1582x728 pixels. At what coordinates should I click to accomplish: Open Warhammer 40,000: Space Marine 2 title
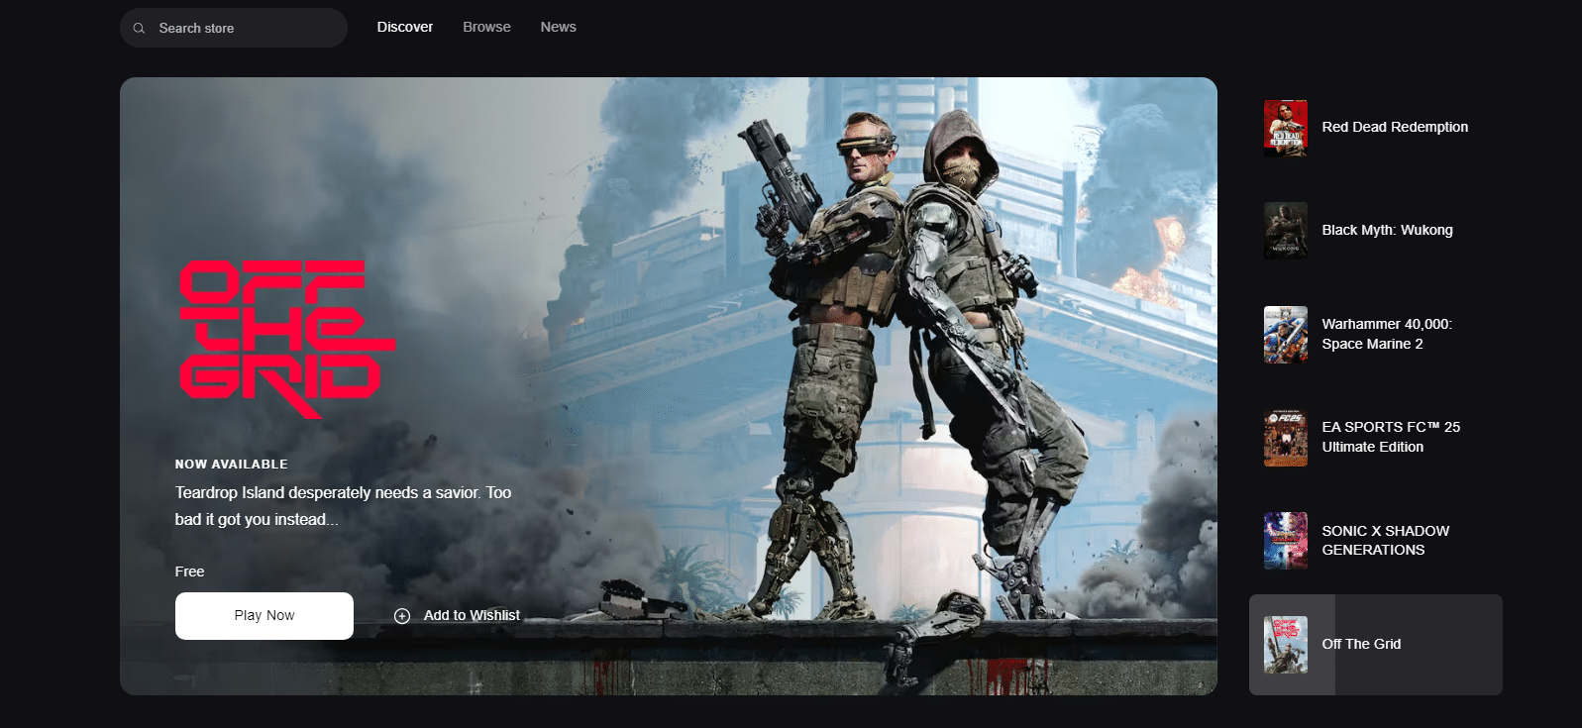coord(1387,334)
